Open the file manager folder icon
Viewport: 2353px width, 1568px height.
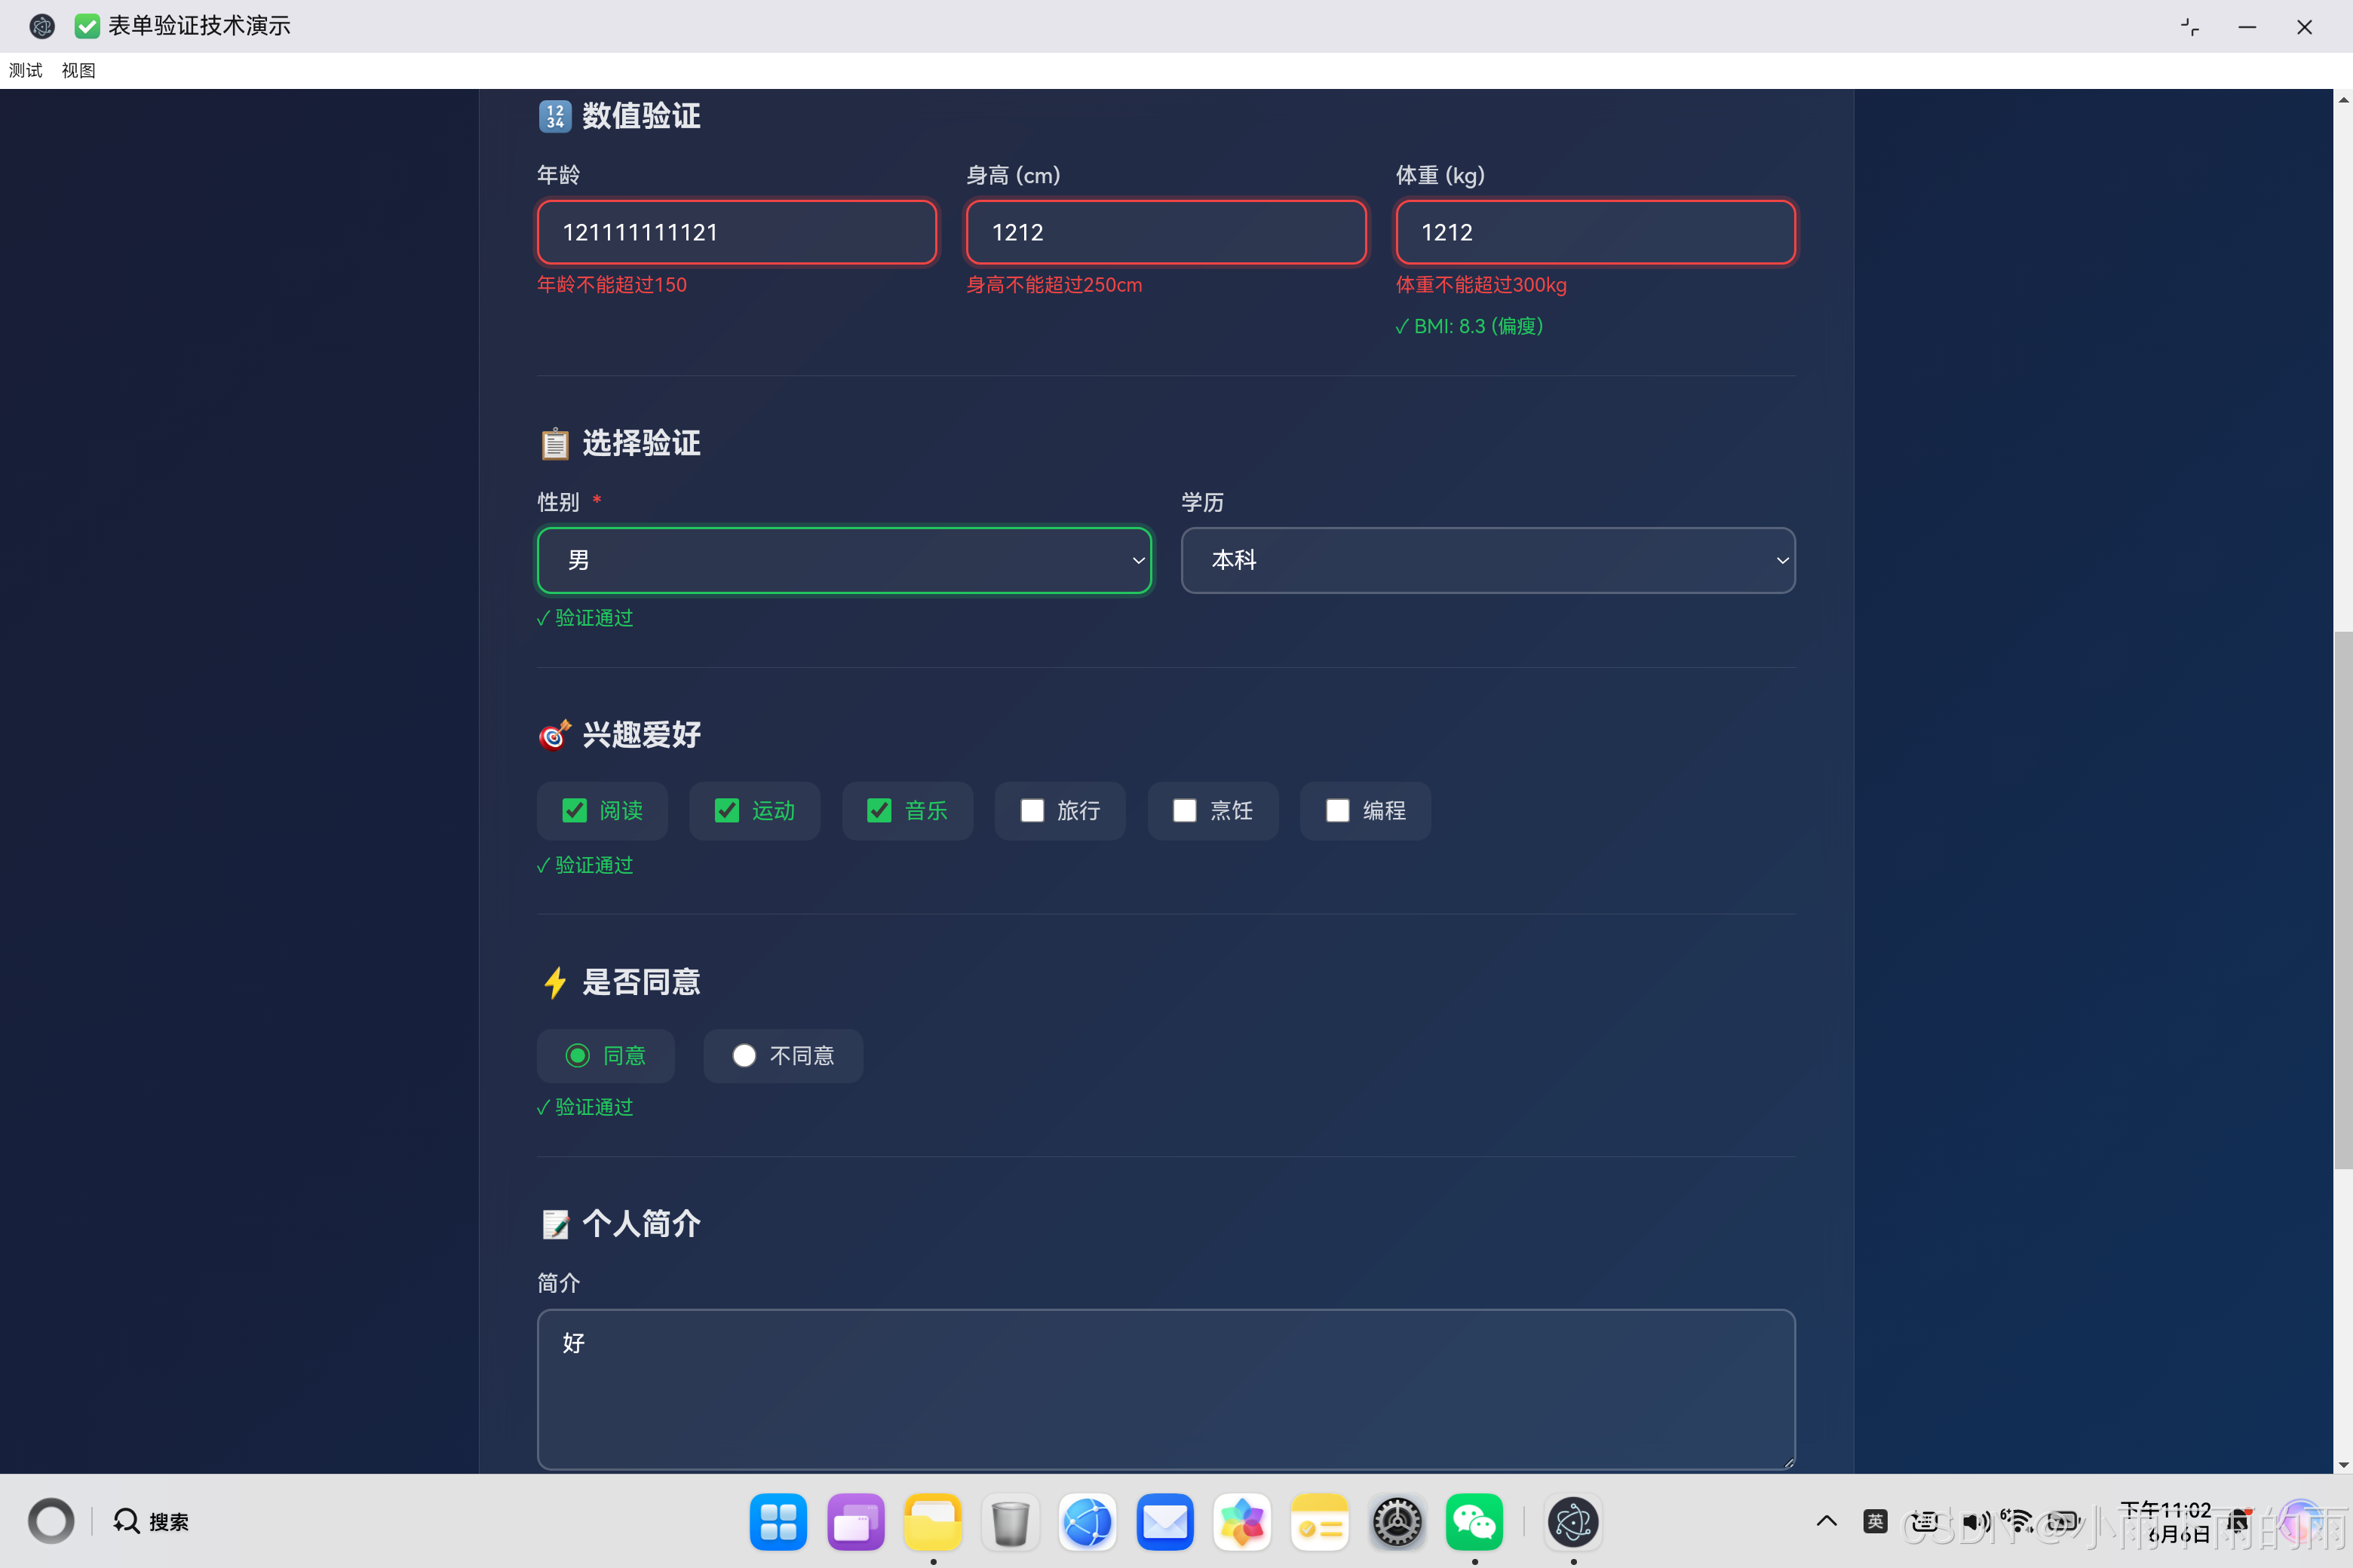coord(932,1521)
